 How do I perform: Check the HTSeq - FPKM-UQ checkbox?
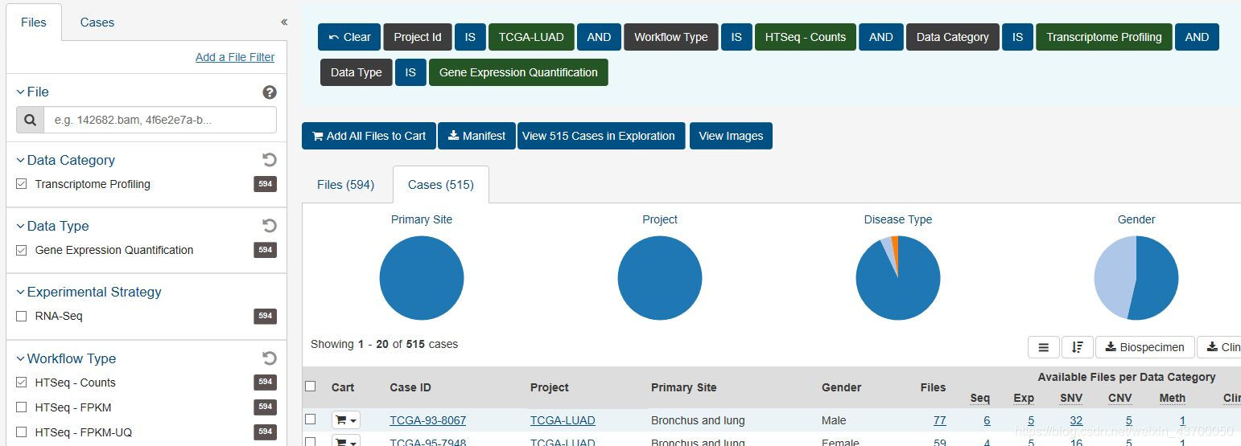tap(22, 432)
